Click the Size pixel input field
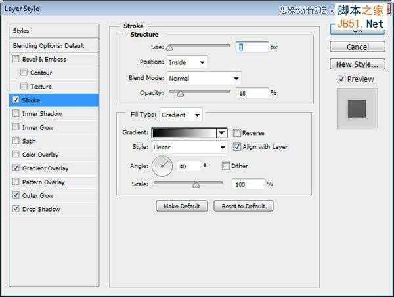This screenshot has height=297, width=394. [x=252, y=47]
